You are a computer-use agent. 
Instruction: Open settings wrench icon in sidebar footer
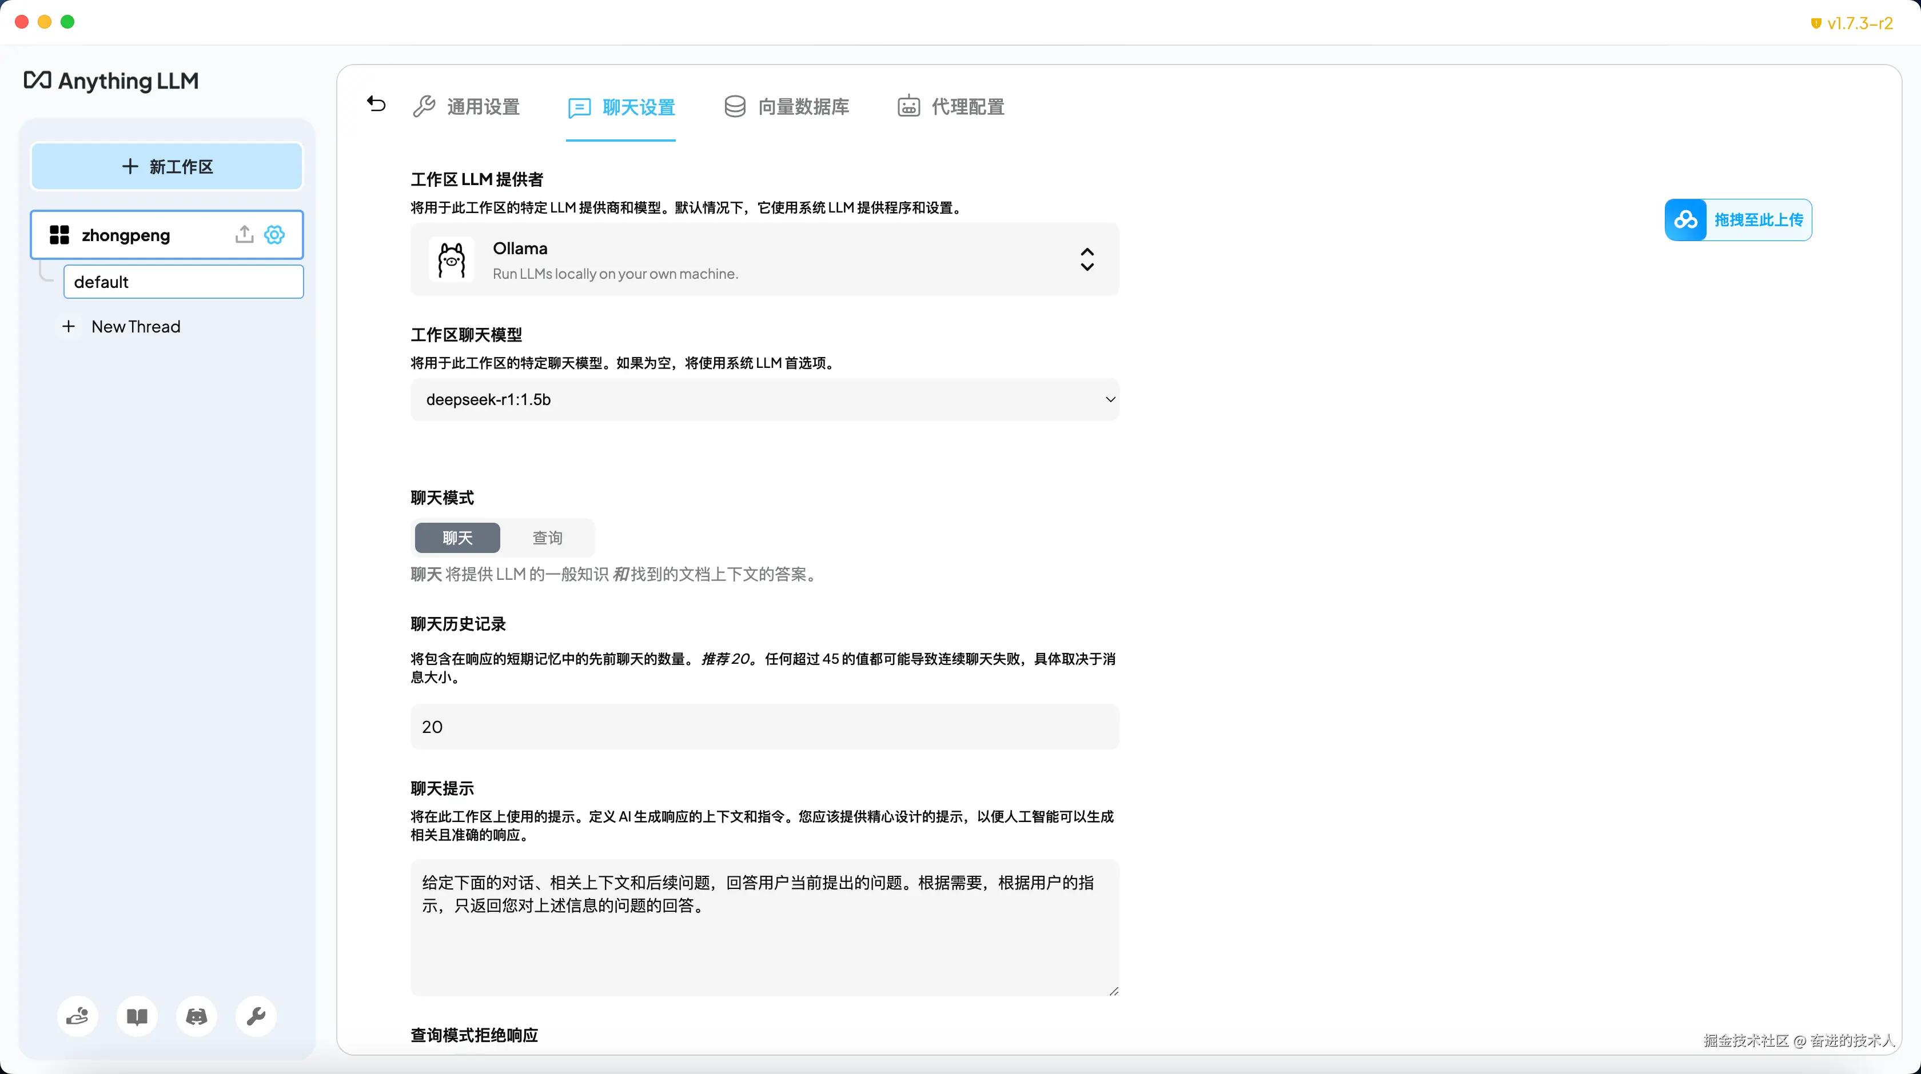click(256, 1017)
